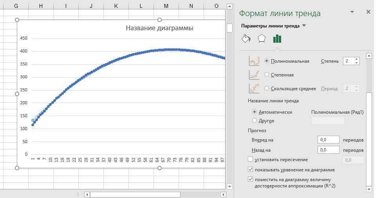This screenshot has height=198, width=379.
Task: Open Effects pentagon tab
Action: [262, 39]
